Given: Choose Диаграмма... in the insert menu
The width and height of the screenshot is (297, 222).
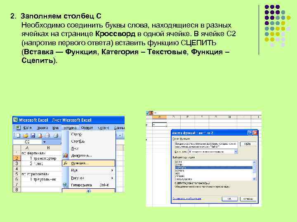Looking at the screenshot, I should (88, 155).
